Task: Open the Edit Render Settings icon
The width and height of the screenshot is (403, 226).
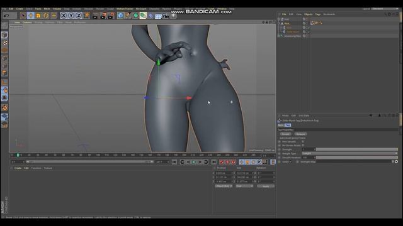Action: coord(111,16)
